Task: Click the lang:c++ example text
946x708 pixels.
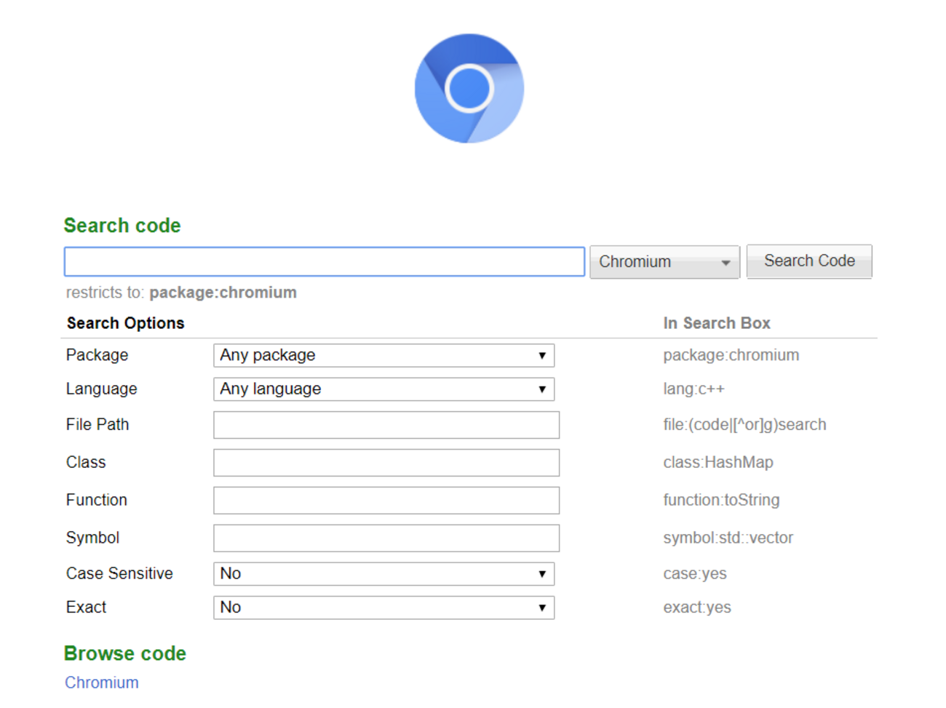Action: 693,389
